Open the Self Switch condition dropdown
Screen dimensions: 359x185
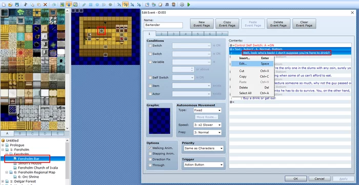[183, 78]
